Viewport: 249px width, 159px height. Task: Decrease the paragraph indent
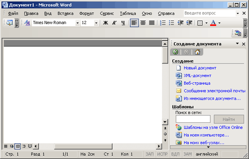pos(181,23)
